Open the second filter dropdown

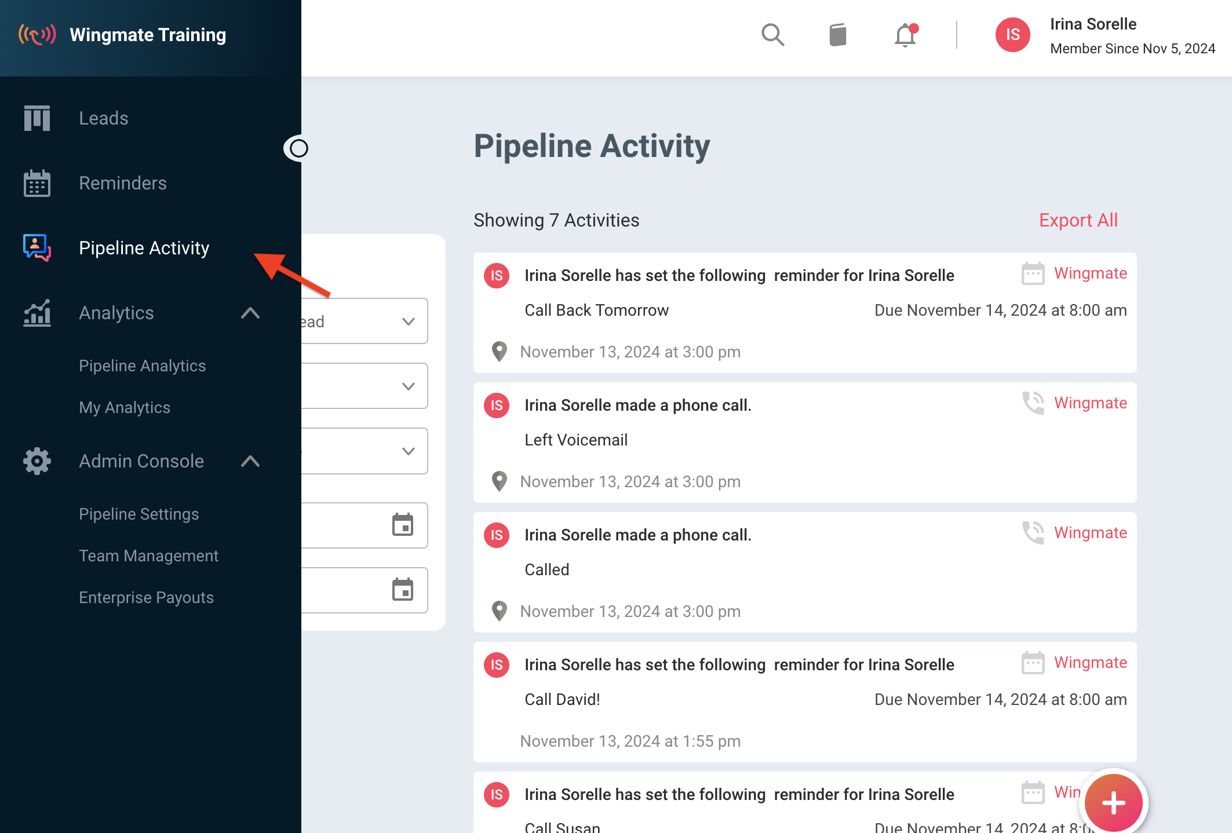(x=365, y=386)
